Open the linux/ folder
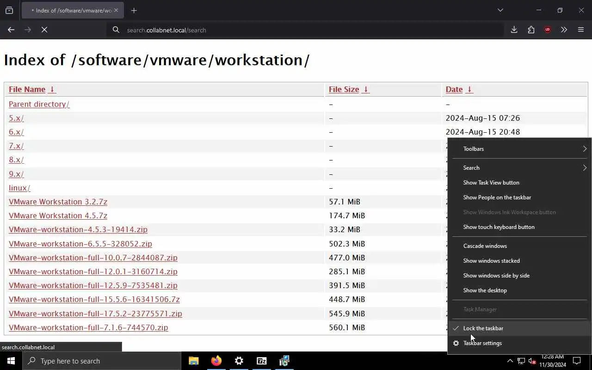 [x=19, y=188]
